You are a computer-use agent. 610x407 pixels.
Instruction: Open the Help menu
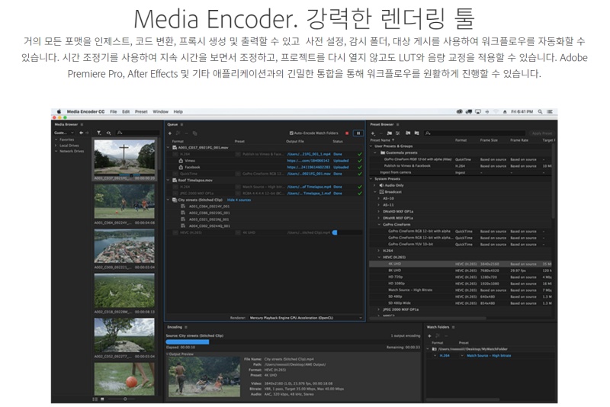click(x=178, y=111)
